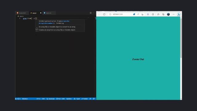Click the browser profile avatar
Image resolution: width=197 pixels, height=111 pixels.
[168, 14]
